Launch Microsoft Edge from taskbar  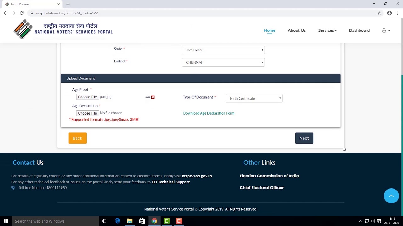pos(117,221)
